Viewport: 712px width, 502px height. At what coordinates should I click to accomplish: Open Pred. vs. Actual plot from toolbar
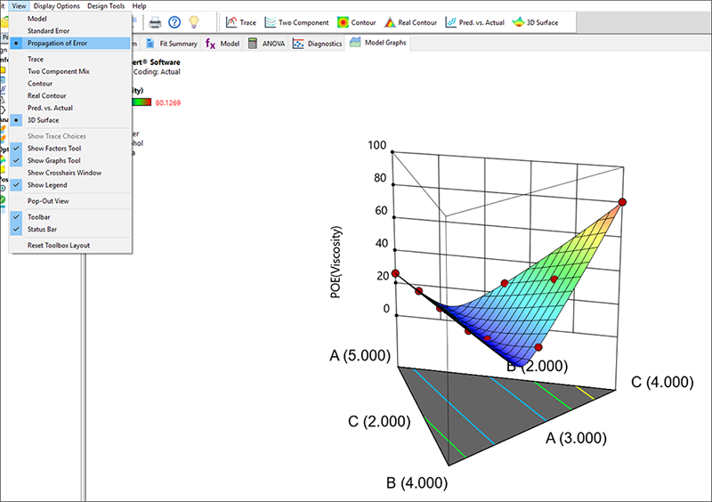click(x=475, y=22)
